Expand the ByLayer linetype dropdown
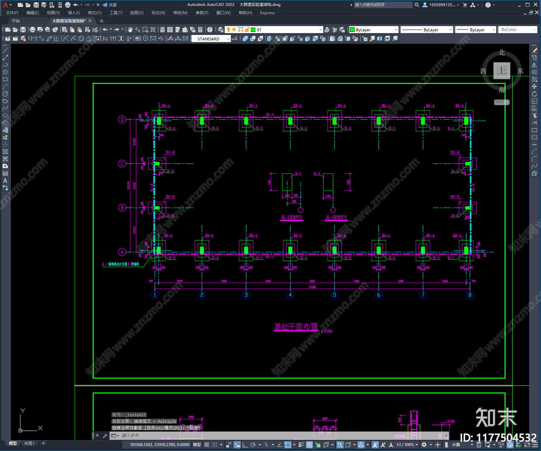 450,30
